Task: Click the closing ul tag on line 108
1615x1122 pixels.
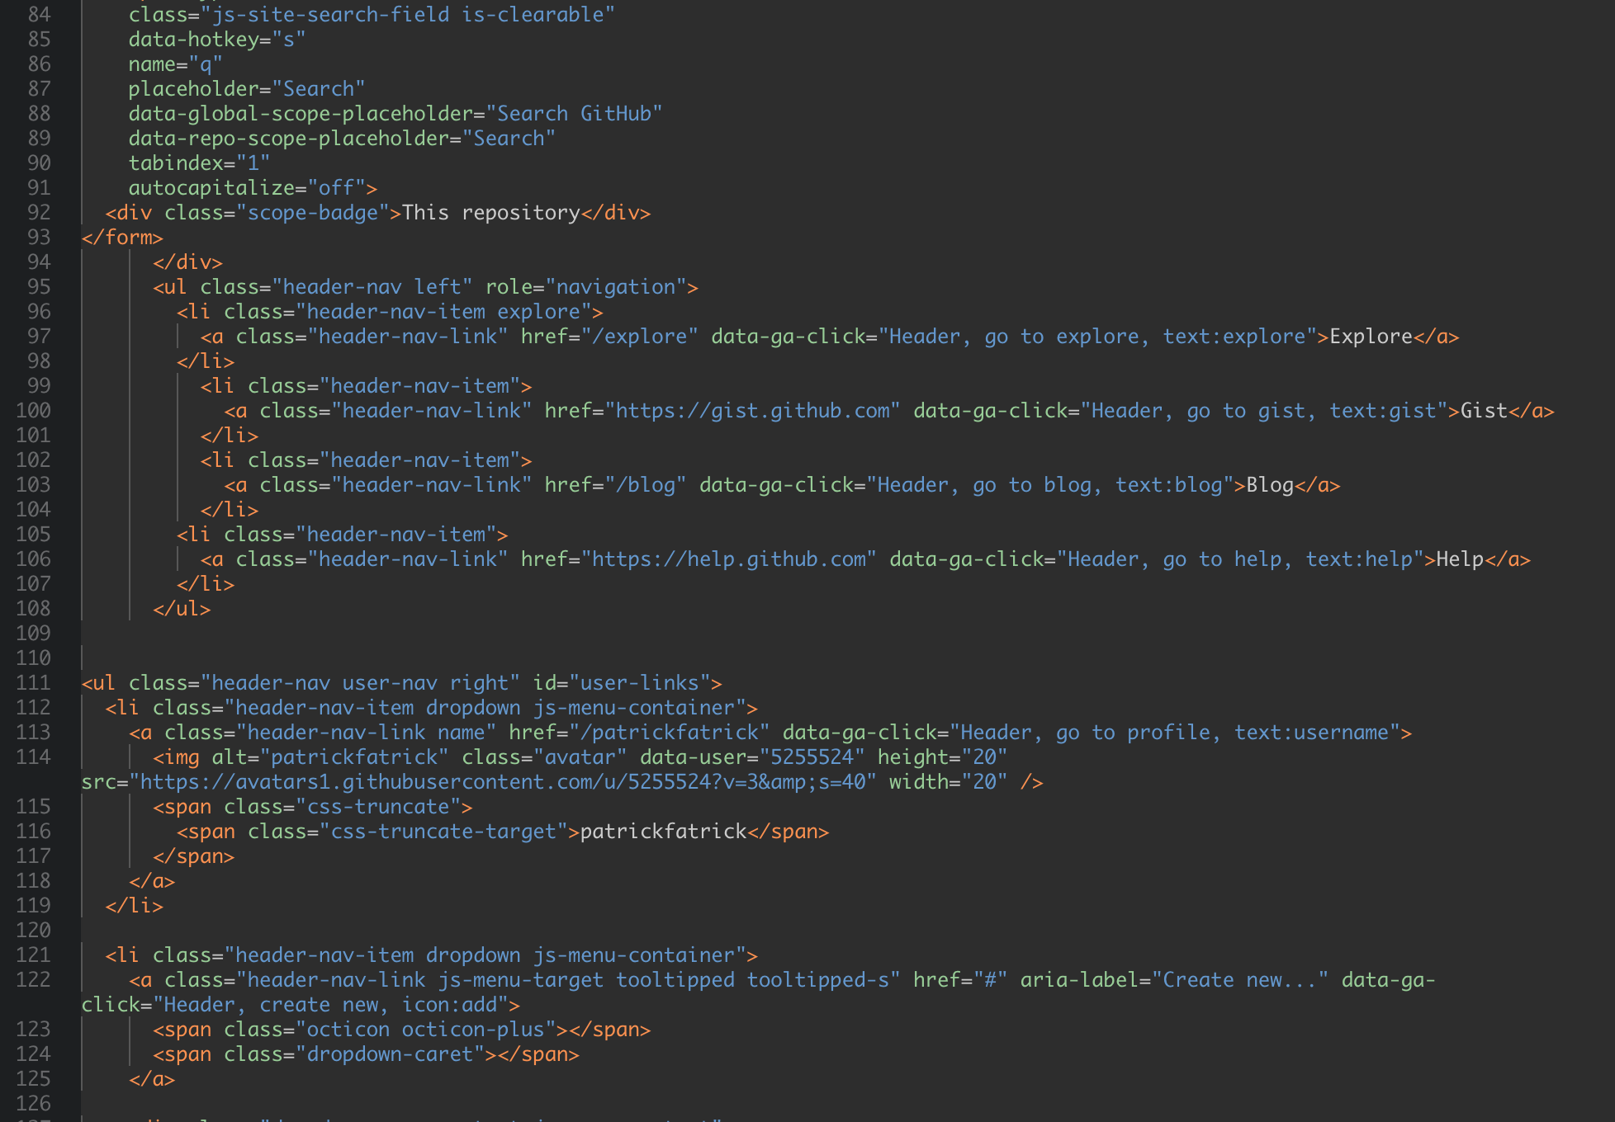Action: (x=182, y=609)
